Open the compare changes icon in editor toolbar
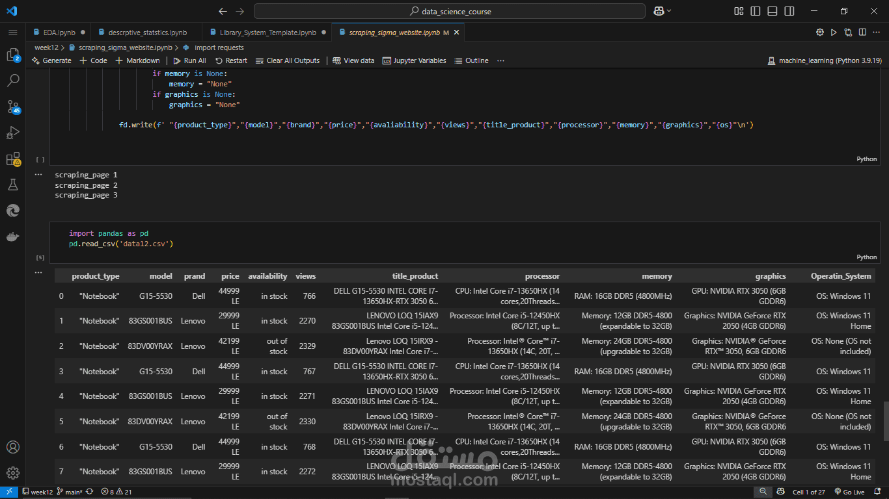This screenshot has height=499, width=889. 848,32
